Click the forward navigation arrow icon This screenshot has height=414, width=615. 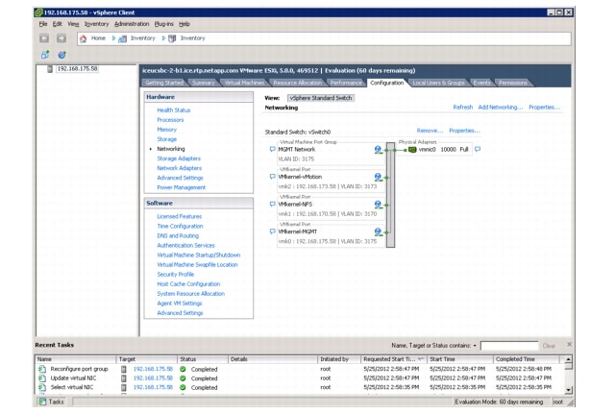click(61, 38)
